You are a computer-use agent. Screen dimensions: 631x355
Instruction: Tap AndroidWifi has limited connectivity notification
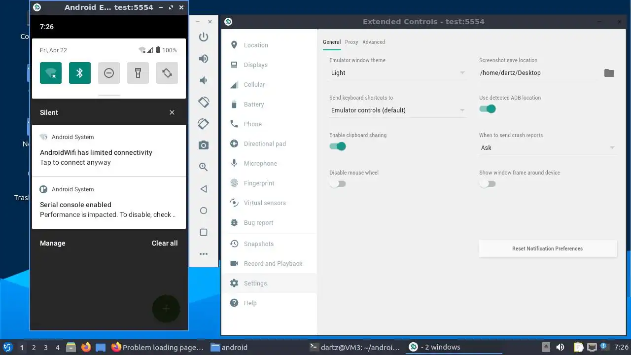109,150
